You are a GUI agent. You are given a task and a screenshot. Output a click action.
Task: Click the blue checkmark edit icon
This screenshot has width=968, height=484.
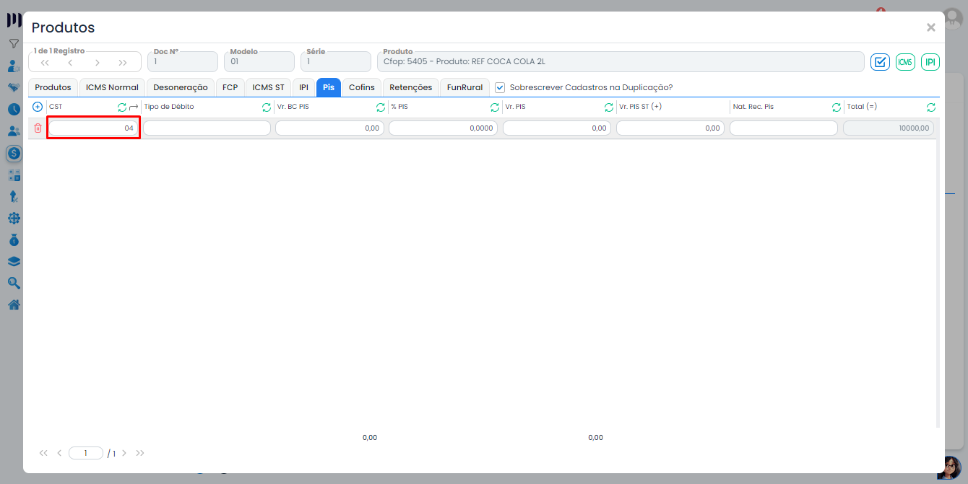[x=880, y=62]
